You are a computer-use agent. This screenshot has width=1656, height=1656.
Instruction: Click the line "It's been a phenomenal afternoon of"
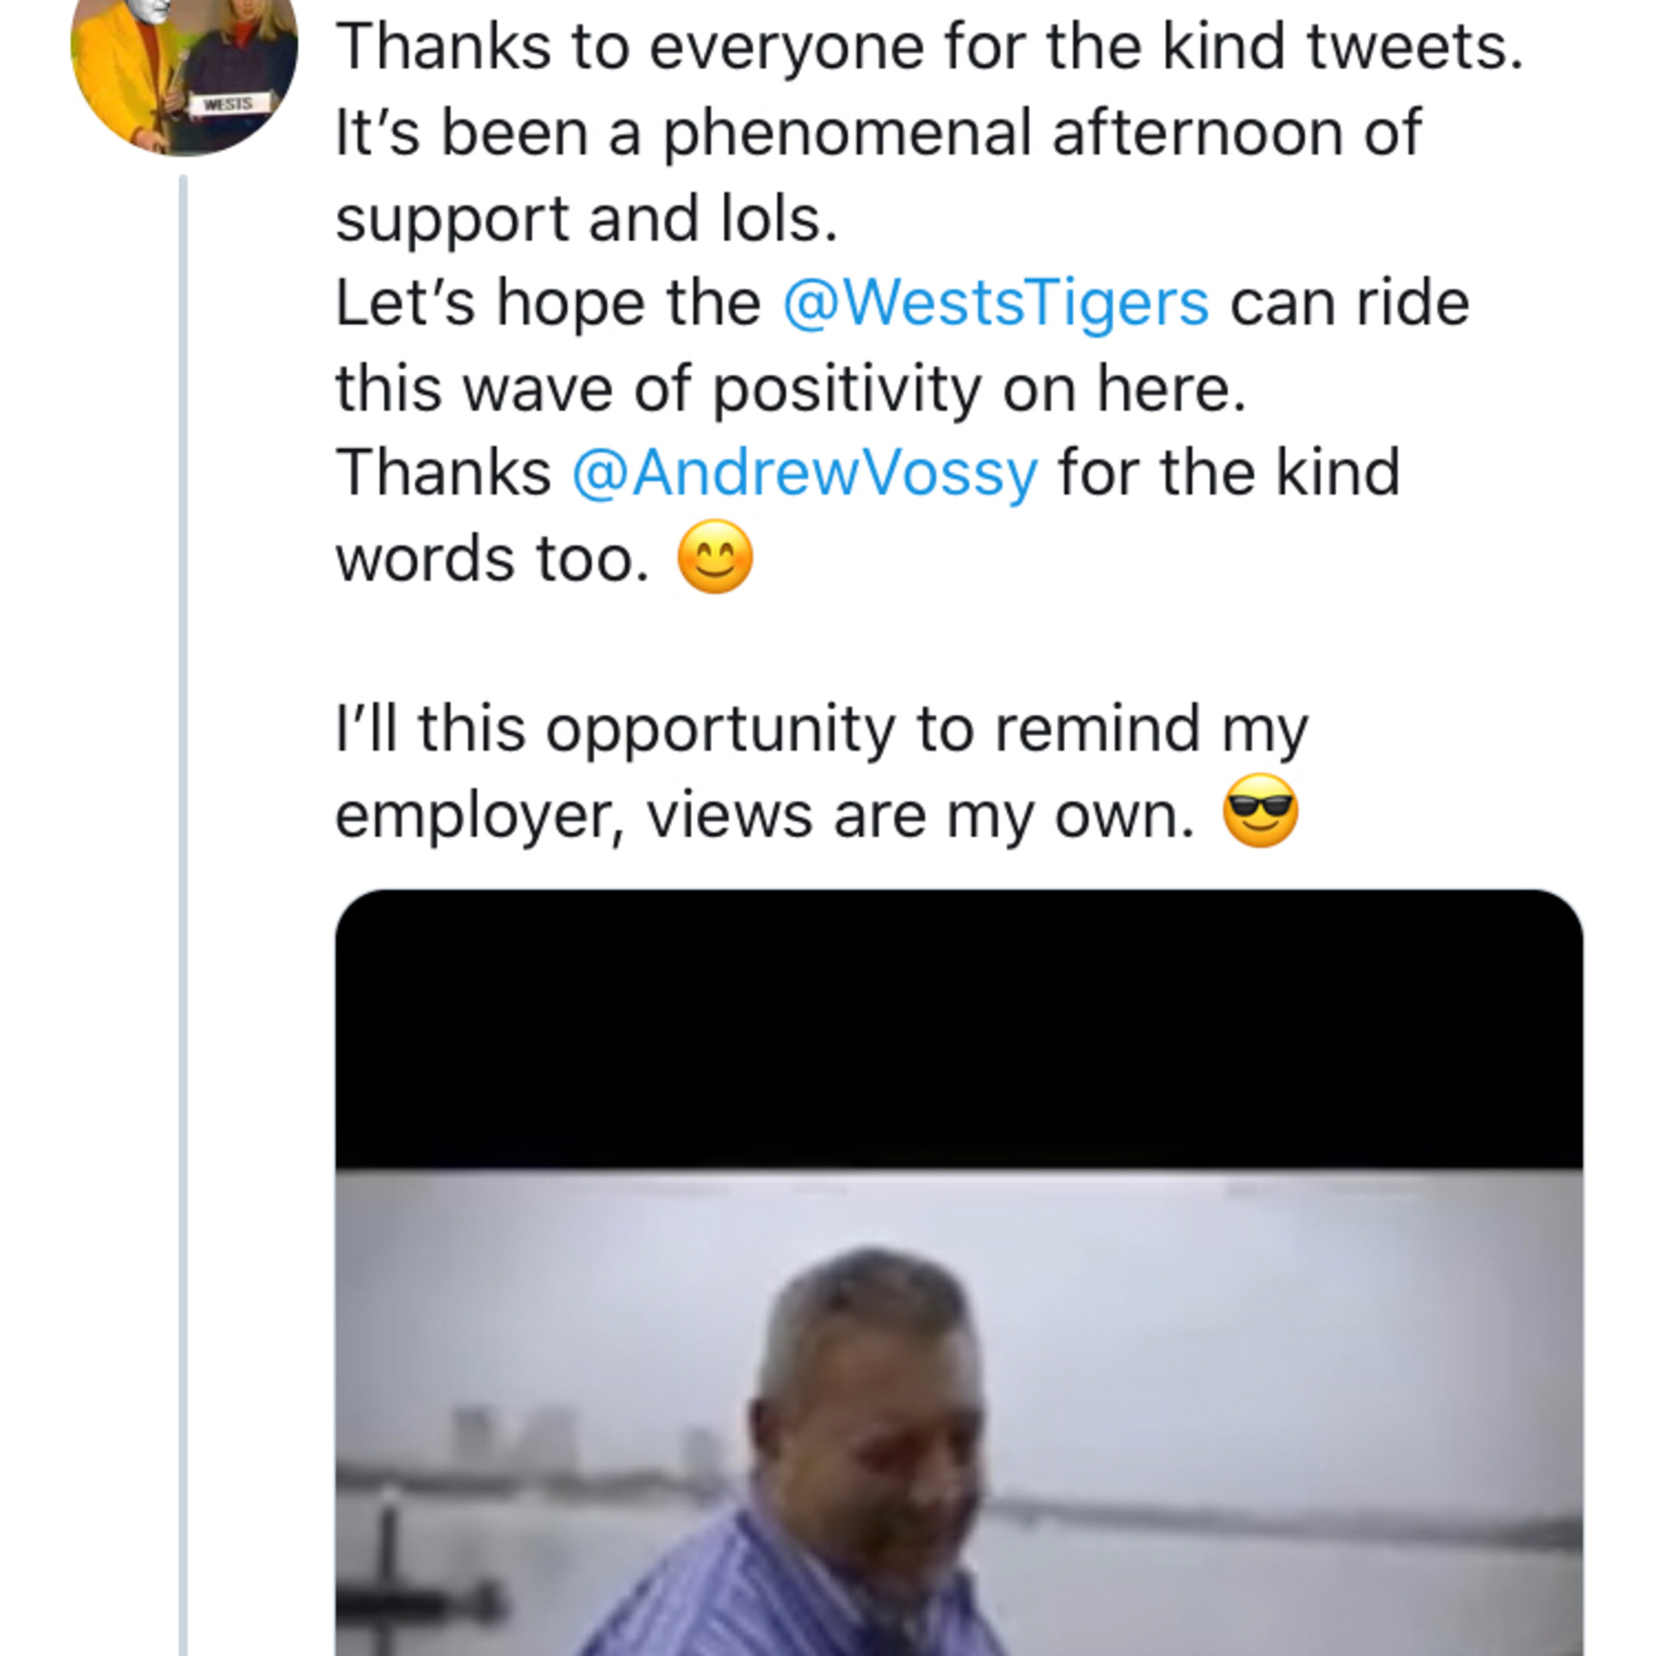878,133
